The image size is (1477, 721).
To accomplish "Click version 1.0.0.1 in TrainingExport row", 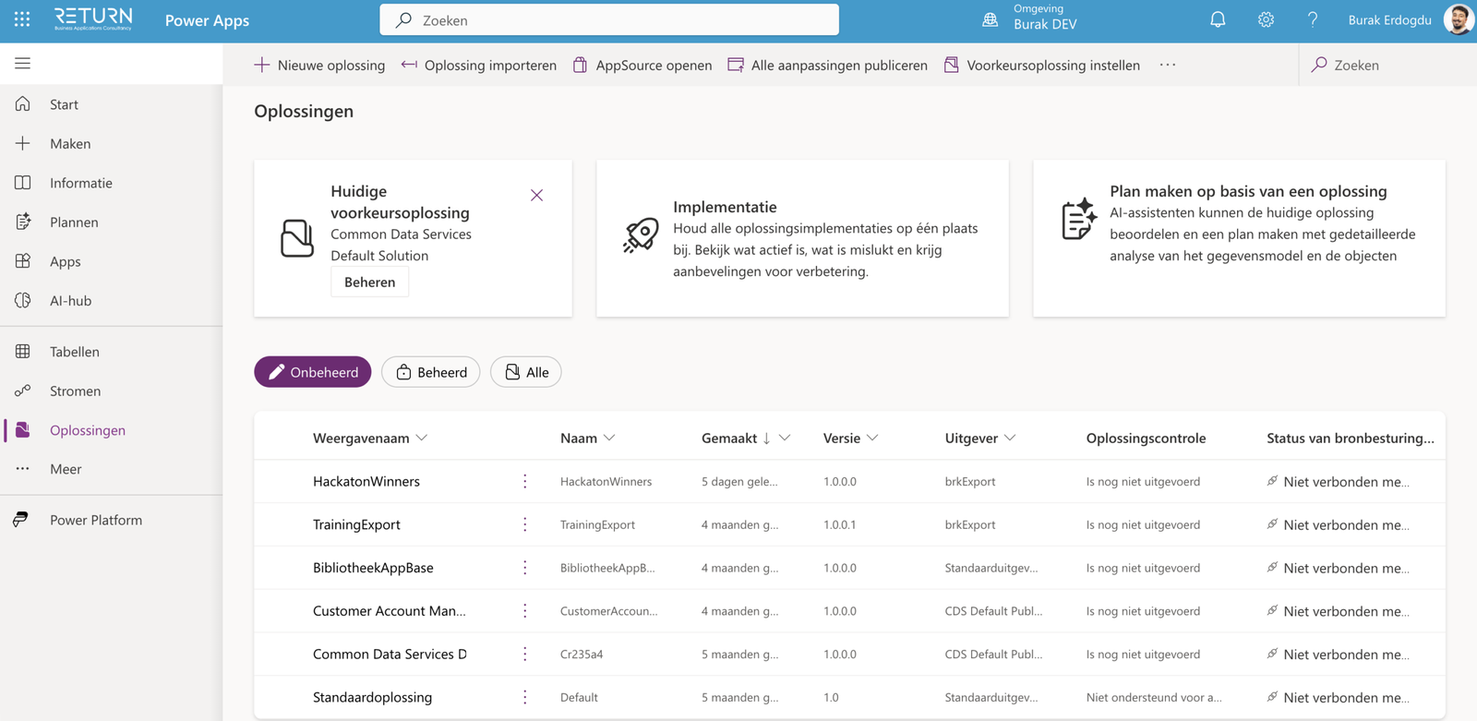I will coord(840,524).
